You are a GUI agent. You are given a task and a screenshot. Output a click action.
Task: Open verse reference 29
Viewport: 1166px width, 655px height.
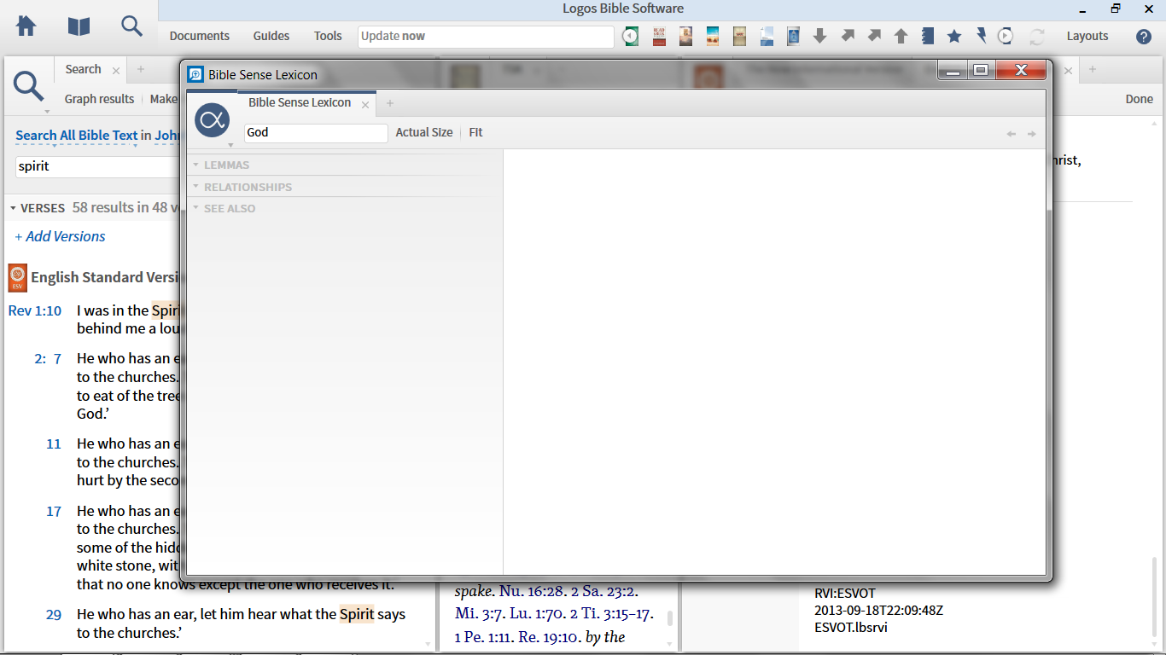[x=54, y=614]
